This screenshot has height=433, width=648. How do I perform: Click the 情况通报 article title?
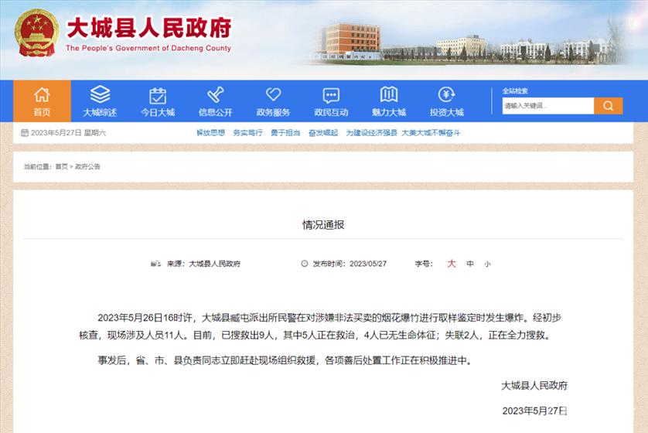point(323,225)
